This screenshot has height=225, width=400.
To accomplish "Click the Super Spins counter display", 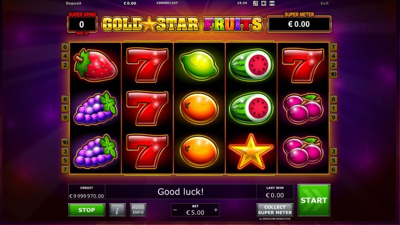I will (x=82, y=25).
